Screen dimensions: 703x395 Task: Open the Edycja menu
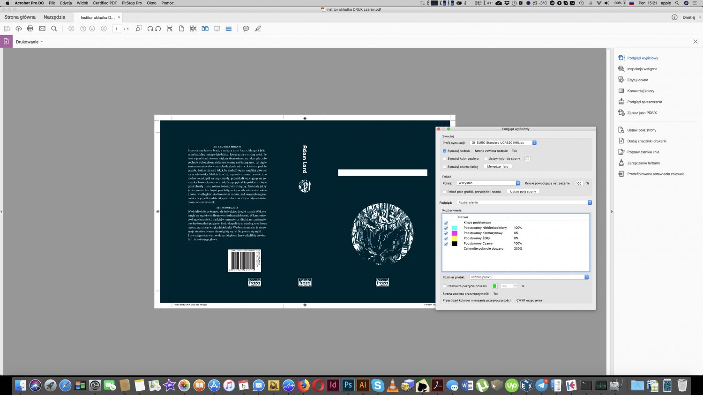[66, 3]
